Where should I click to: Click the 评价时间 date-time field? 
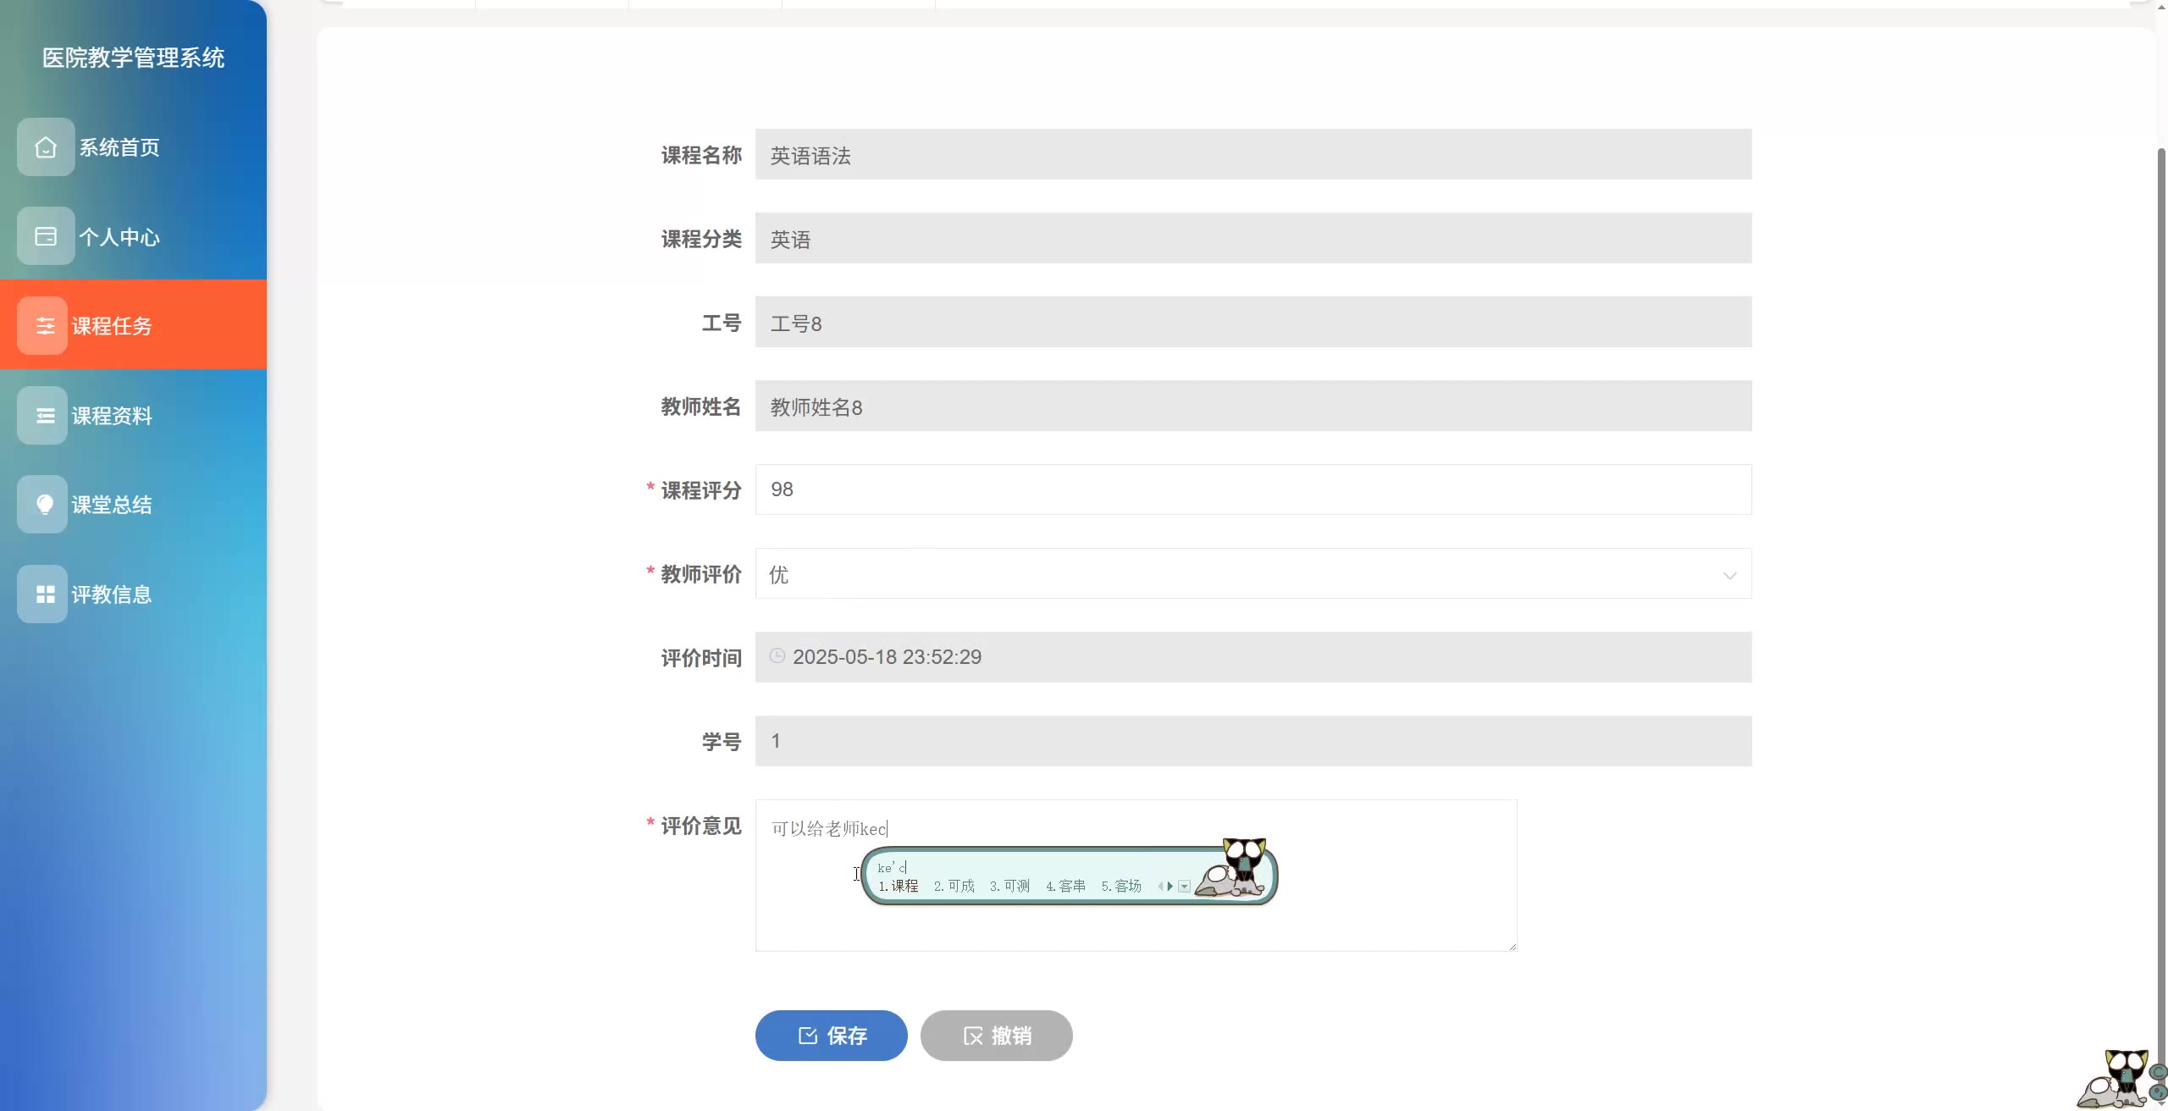pos(1253,657)
